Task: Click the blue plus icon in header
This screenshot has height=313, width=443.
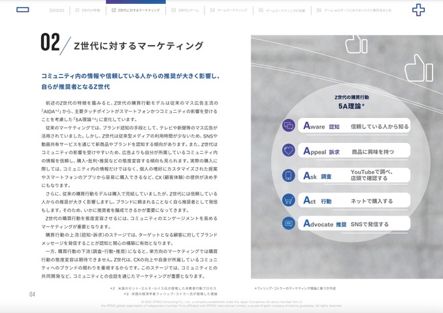Action: click(x=418, y=10)
